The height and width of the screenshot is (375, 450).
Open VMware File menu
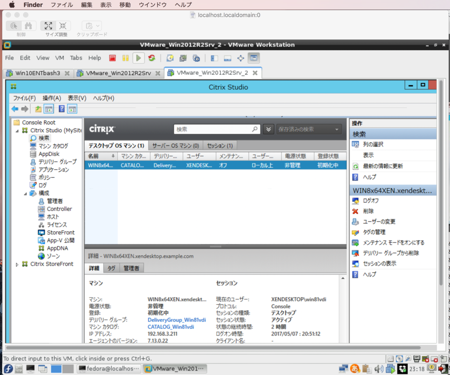(10, 58)
